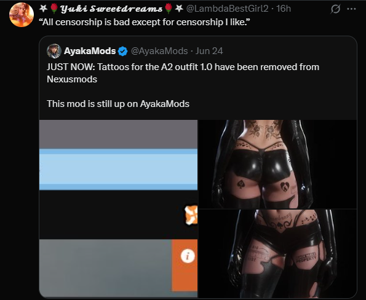Click the light blue bar in screenshot

(118, 169)
